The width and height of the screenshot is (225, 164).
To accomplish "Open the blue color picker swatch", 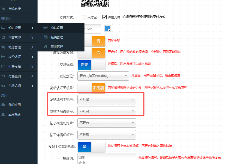I will tap(107, 28).
